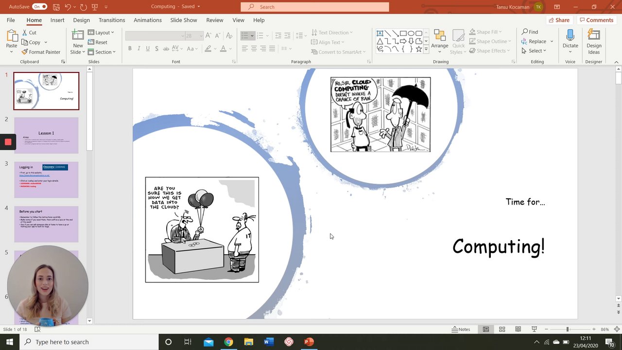622x350 pixels.
Task: Undo the last action
Action: (x=68, y=7)
